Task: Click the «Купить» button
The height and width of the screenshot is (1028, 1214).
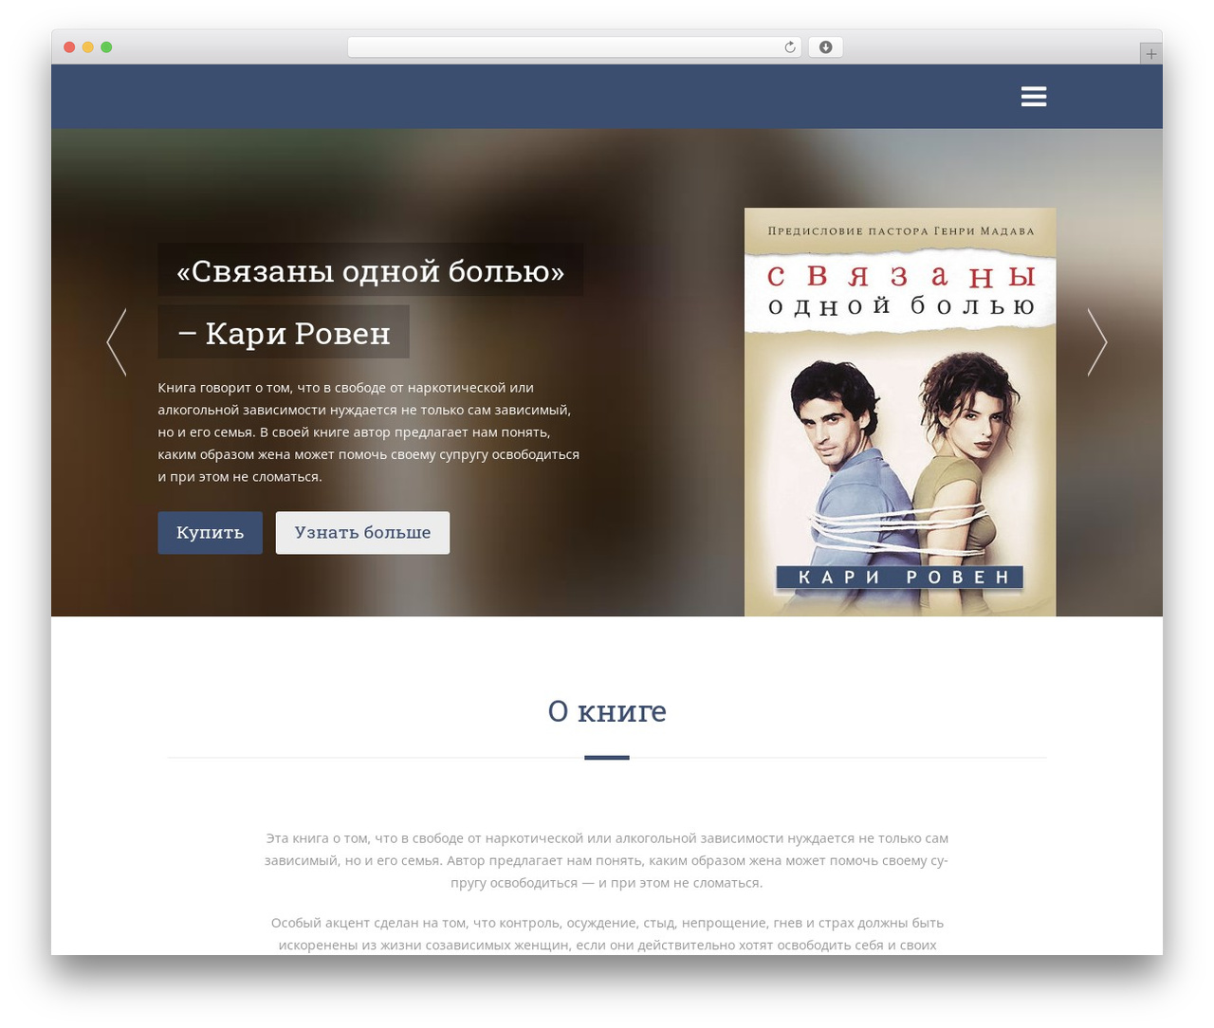Action: pos(210,533)
